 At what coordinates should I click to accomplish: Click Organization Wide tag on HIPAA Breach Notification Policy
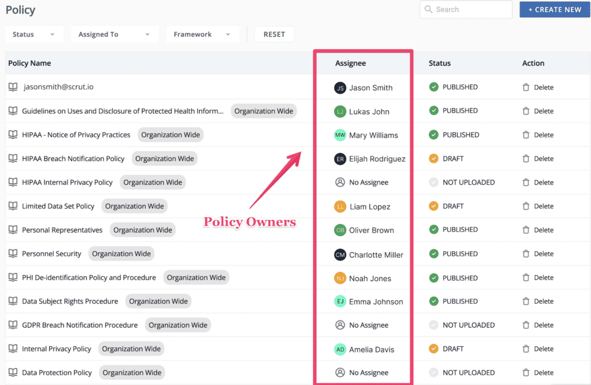click(164, 158)
